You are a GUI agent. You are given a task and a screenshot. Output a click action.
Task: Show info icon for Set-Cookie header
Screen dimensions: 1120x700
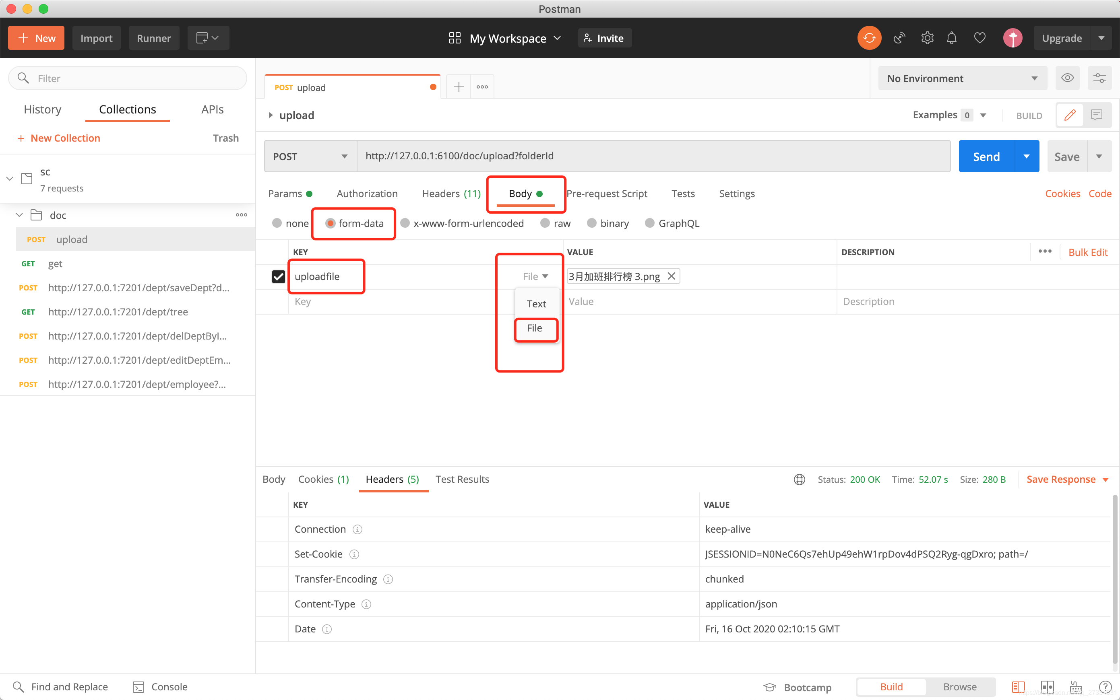pyautogui.click(x=354, y=554)
